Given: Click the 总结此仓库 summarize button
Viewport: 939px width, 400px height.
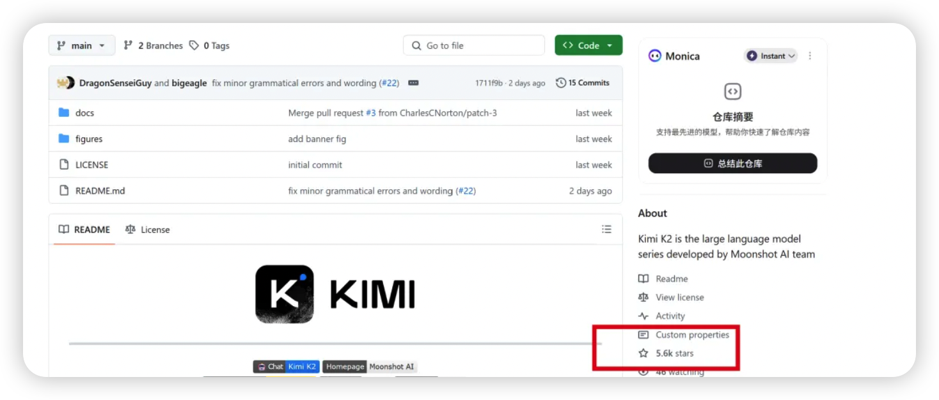Looking at the screenshot, I should [x=732, y=163].
